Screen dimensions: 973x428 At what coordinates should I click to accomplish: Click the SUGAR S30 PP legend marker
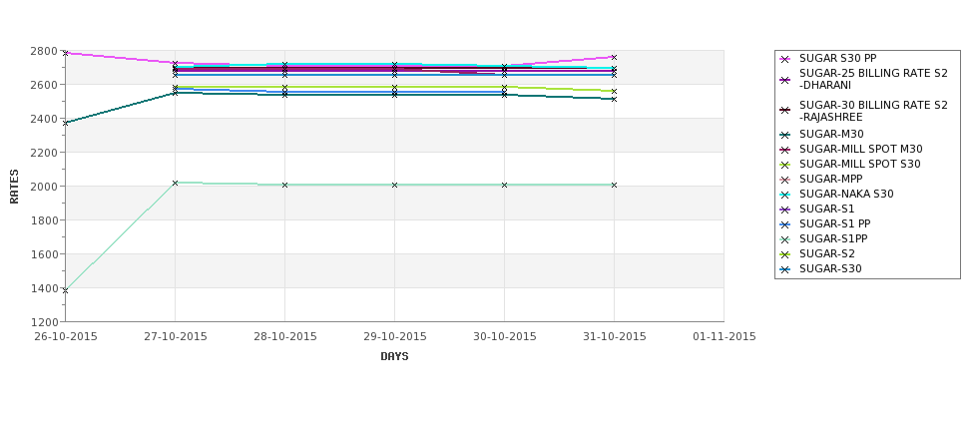click(784, 59)
